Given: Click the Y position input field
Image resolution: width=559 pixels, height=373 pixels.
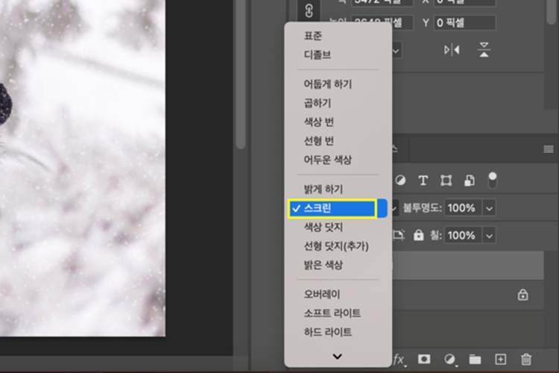Looking at the screenshot, I should coord(464,23).
